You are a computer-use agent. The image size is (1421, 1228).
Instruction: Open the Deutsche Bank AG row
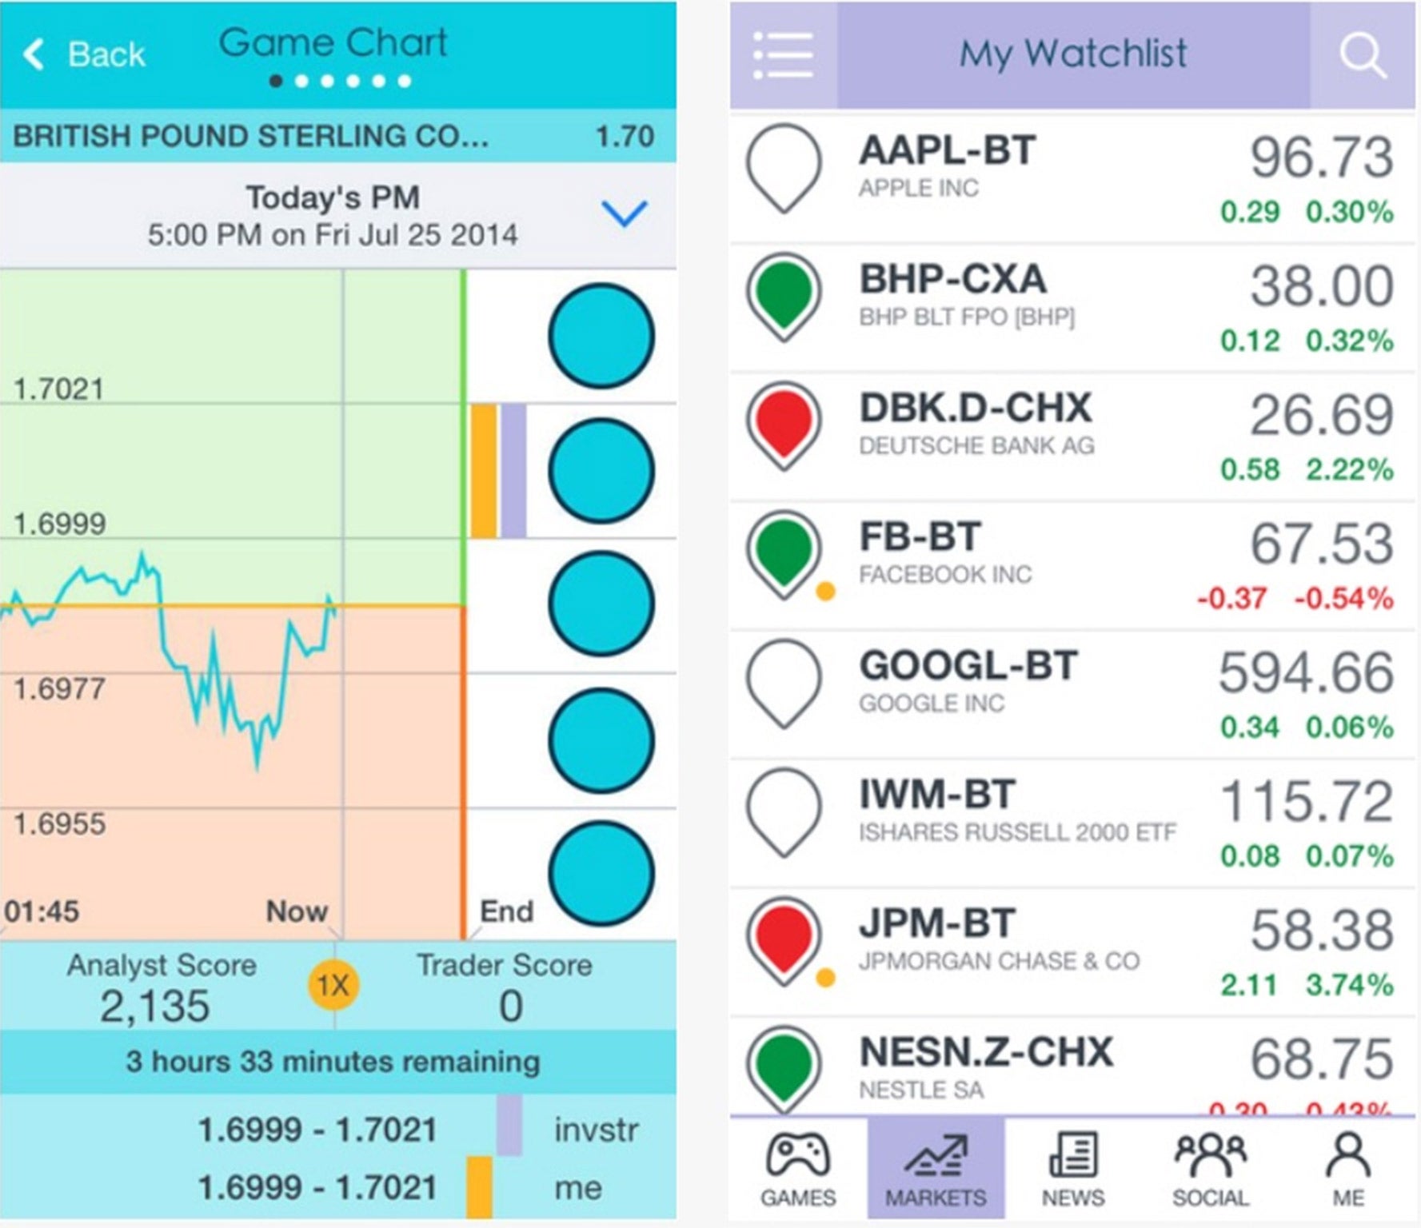tap(1072, 437)
